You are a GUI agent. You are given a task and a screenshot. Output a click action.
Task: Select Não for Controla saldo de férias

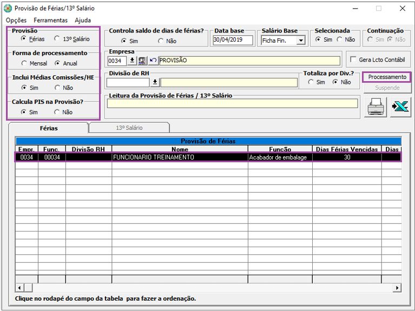pos(161,41)
